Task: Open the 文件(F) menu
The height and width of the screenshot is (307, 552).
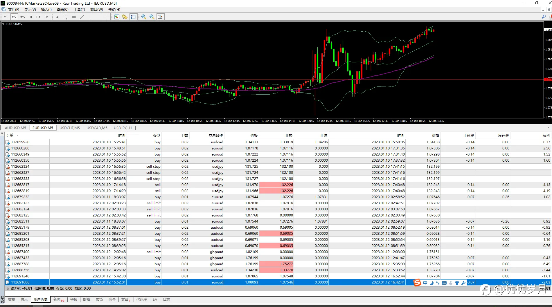Action: pyautogui.click(x=14, y=10)
